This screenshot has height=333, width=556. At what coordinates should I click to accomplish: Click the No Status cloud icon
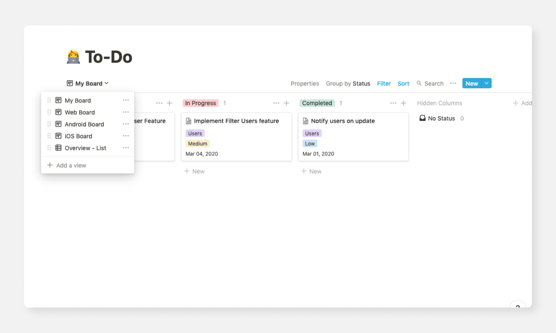tap(422, 118)
